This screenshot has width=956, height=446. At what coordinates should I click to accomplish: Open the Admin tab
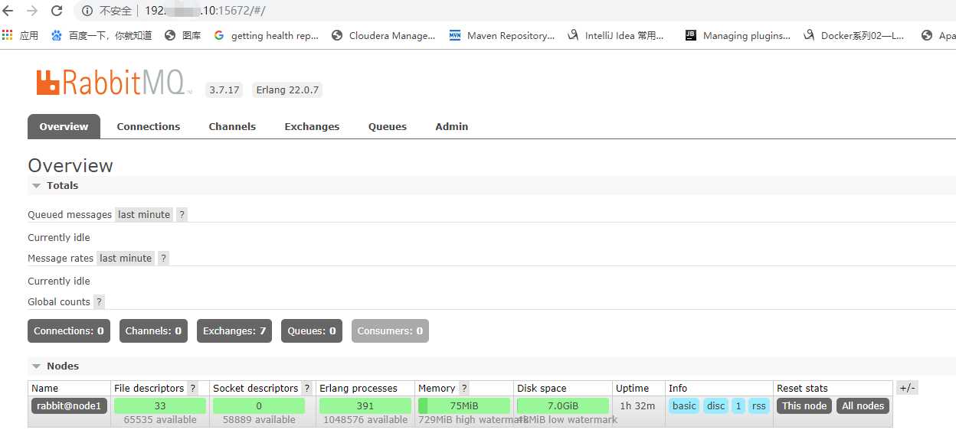452,127
